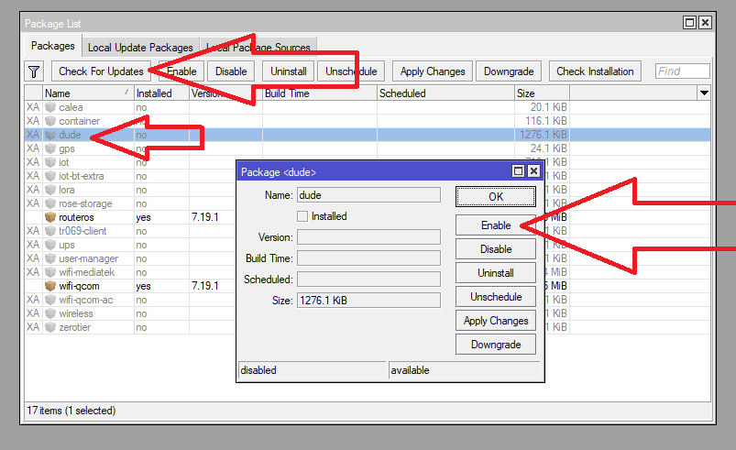
Task: Click the iot package icon
Action: 50,162
